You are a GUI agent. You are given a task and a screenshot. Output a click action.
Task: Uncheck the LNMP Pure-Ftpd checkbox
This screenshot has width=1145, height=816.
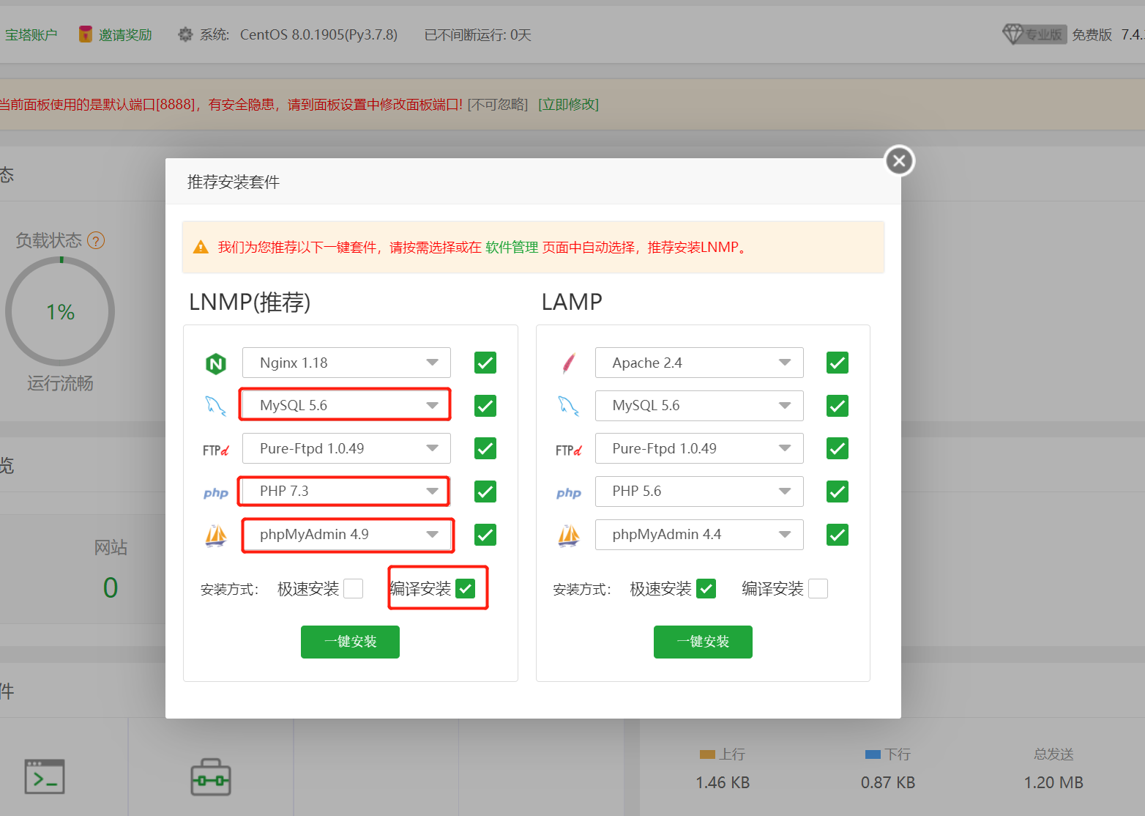click(485, 448)
